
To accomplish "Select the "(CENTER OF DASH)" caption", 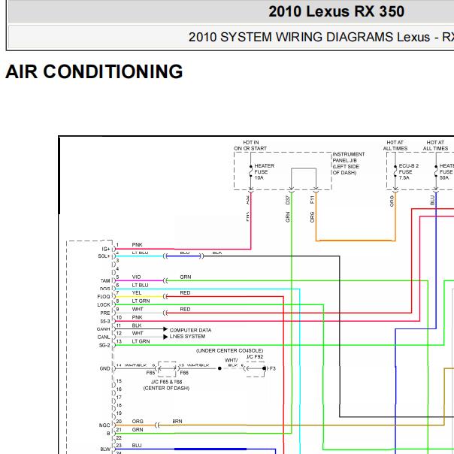I will coord(166,389).
